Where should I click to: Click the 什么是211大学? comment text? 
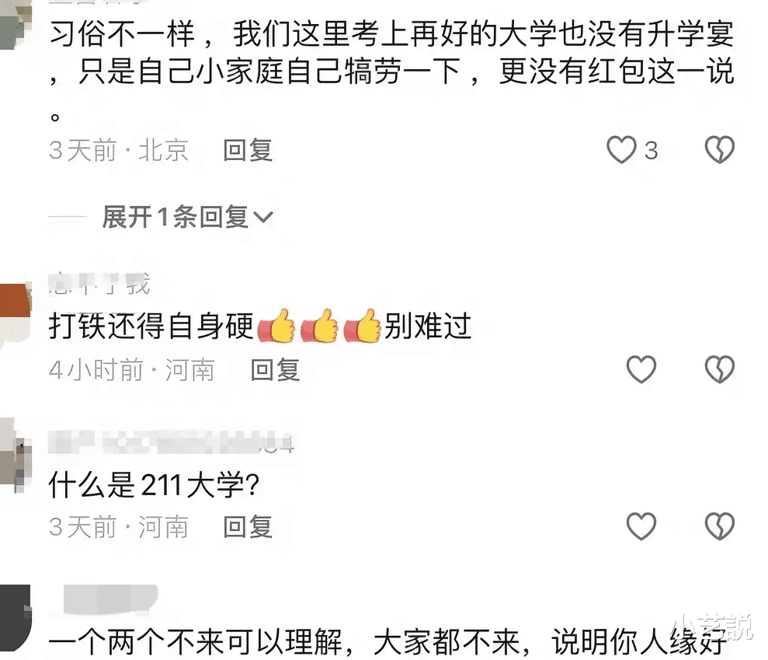coord(154,485)
